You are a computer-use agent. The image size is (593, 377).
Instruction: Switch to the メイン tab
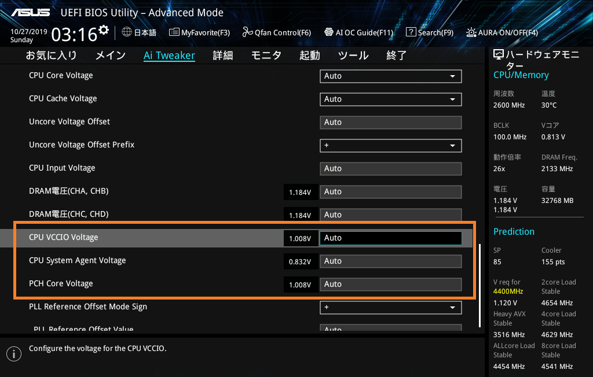pyautogui.click(x=111, y=56)
